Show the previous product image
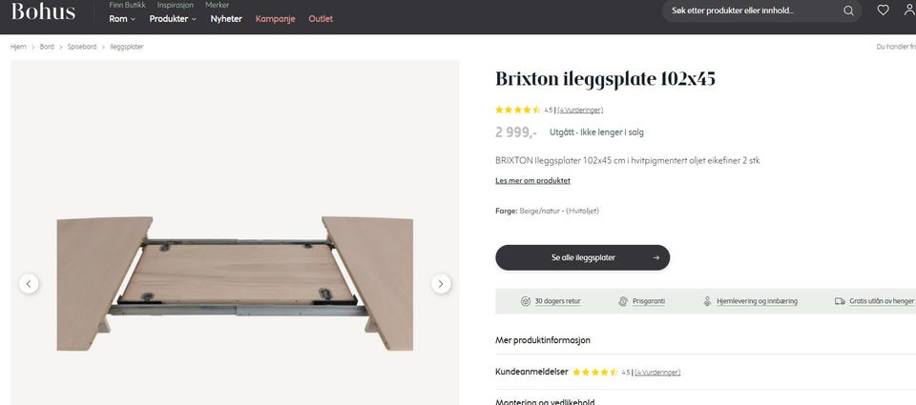Screen dimensions: 916x405 point(29,283)
